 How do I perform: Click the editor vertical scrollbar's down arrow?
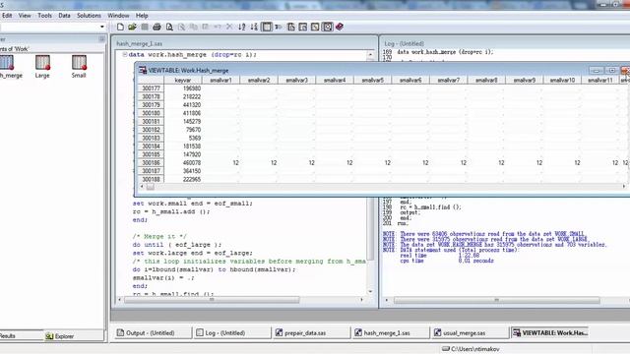pos(370,291)
